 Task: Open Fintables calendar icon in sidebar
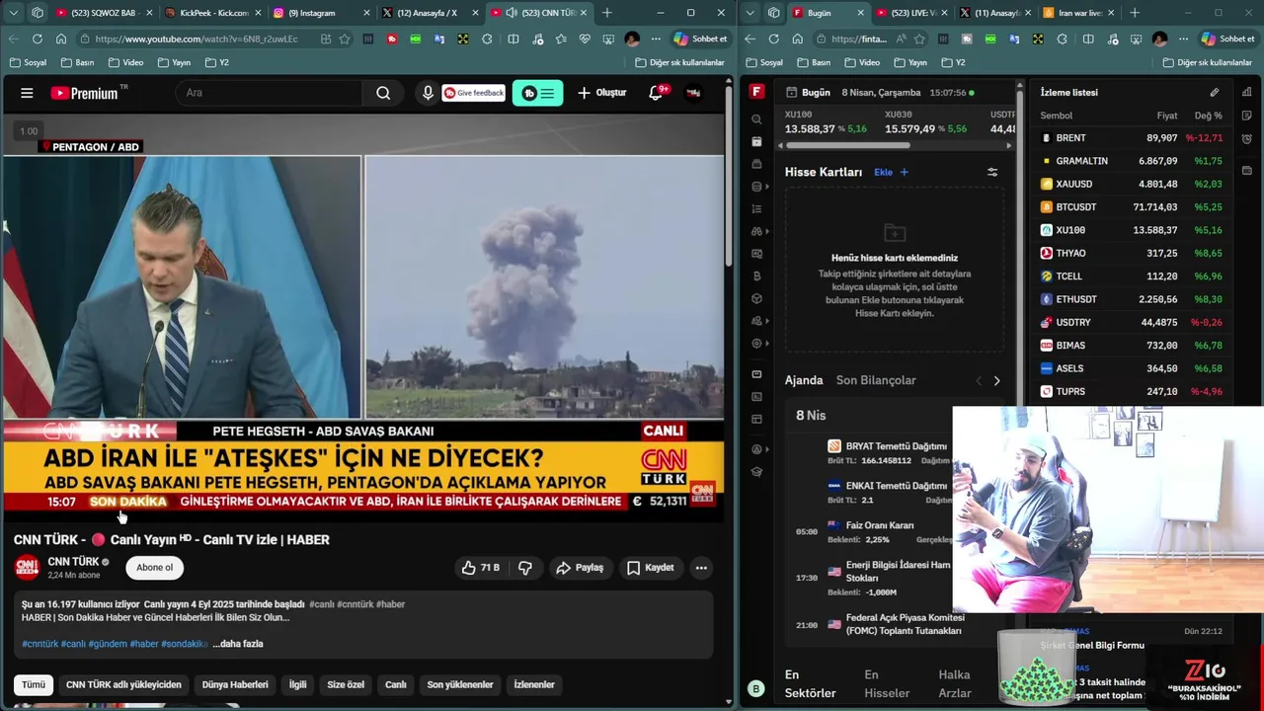coord(756,142)
